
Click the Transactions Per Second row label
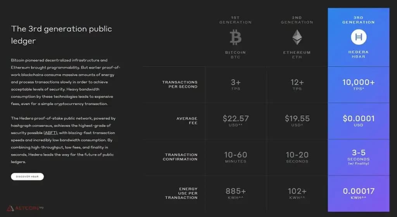(x=180, y=85)
